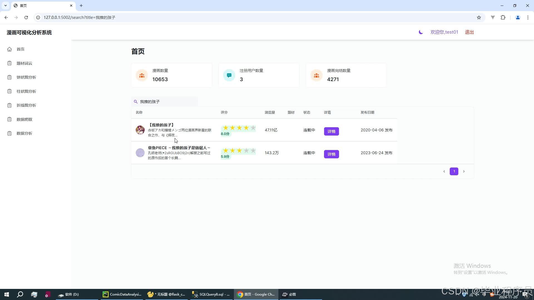The image size is (534, 300).
Task: Click the 【我推的孩子】 cover thumbnail
Action: 140,130
